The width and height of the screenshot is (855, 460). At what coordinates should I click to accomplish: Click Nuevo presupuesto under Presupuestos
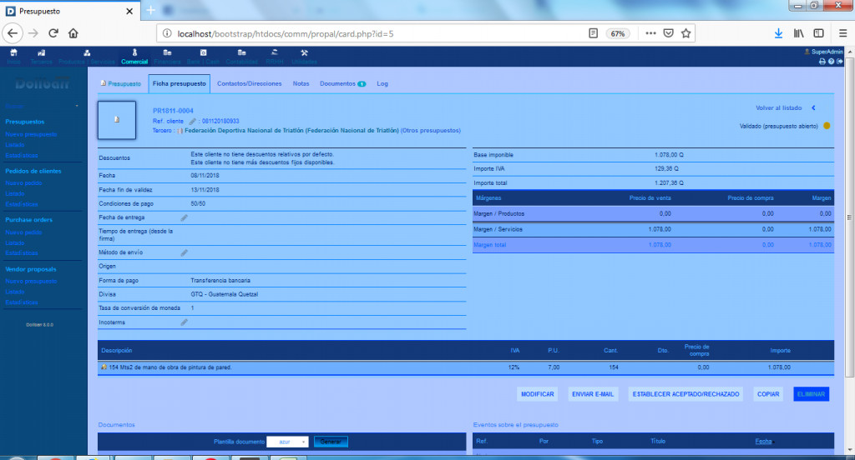(31, 134)
